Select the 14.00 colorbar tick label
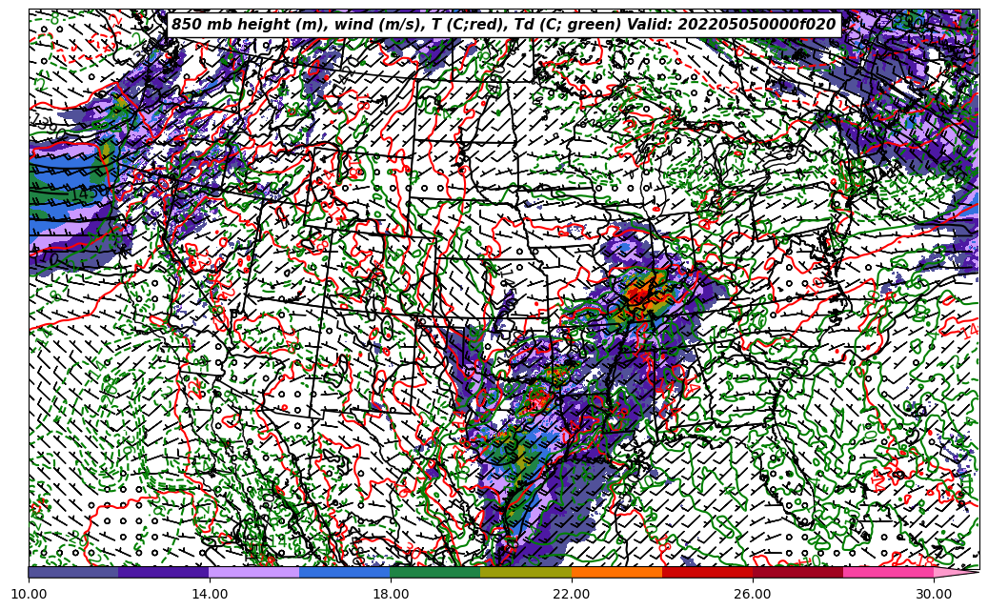Screen dimensions: 988x610 click(x=210, y=594)
